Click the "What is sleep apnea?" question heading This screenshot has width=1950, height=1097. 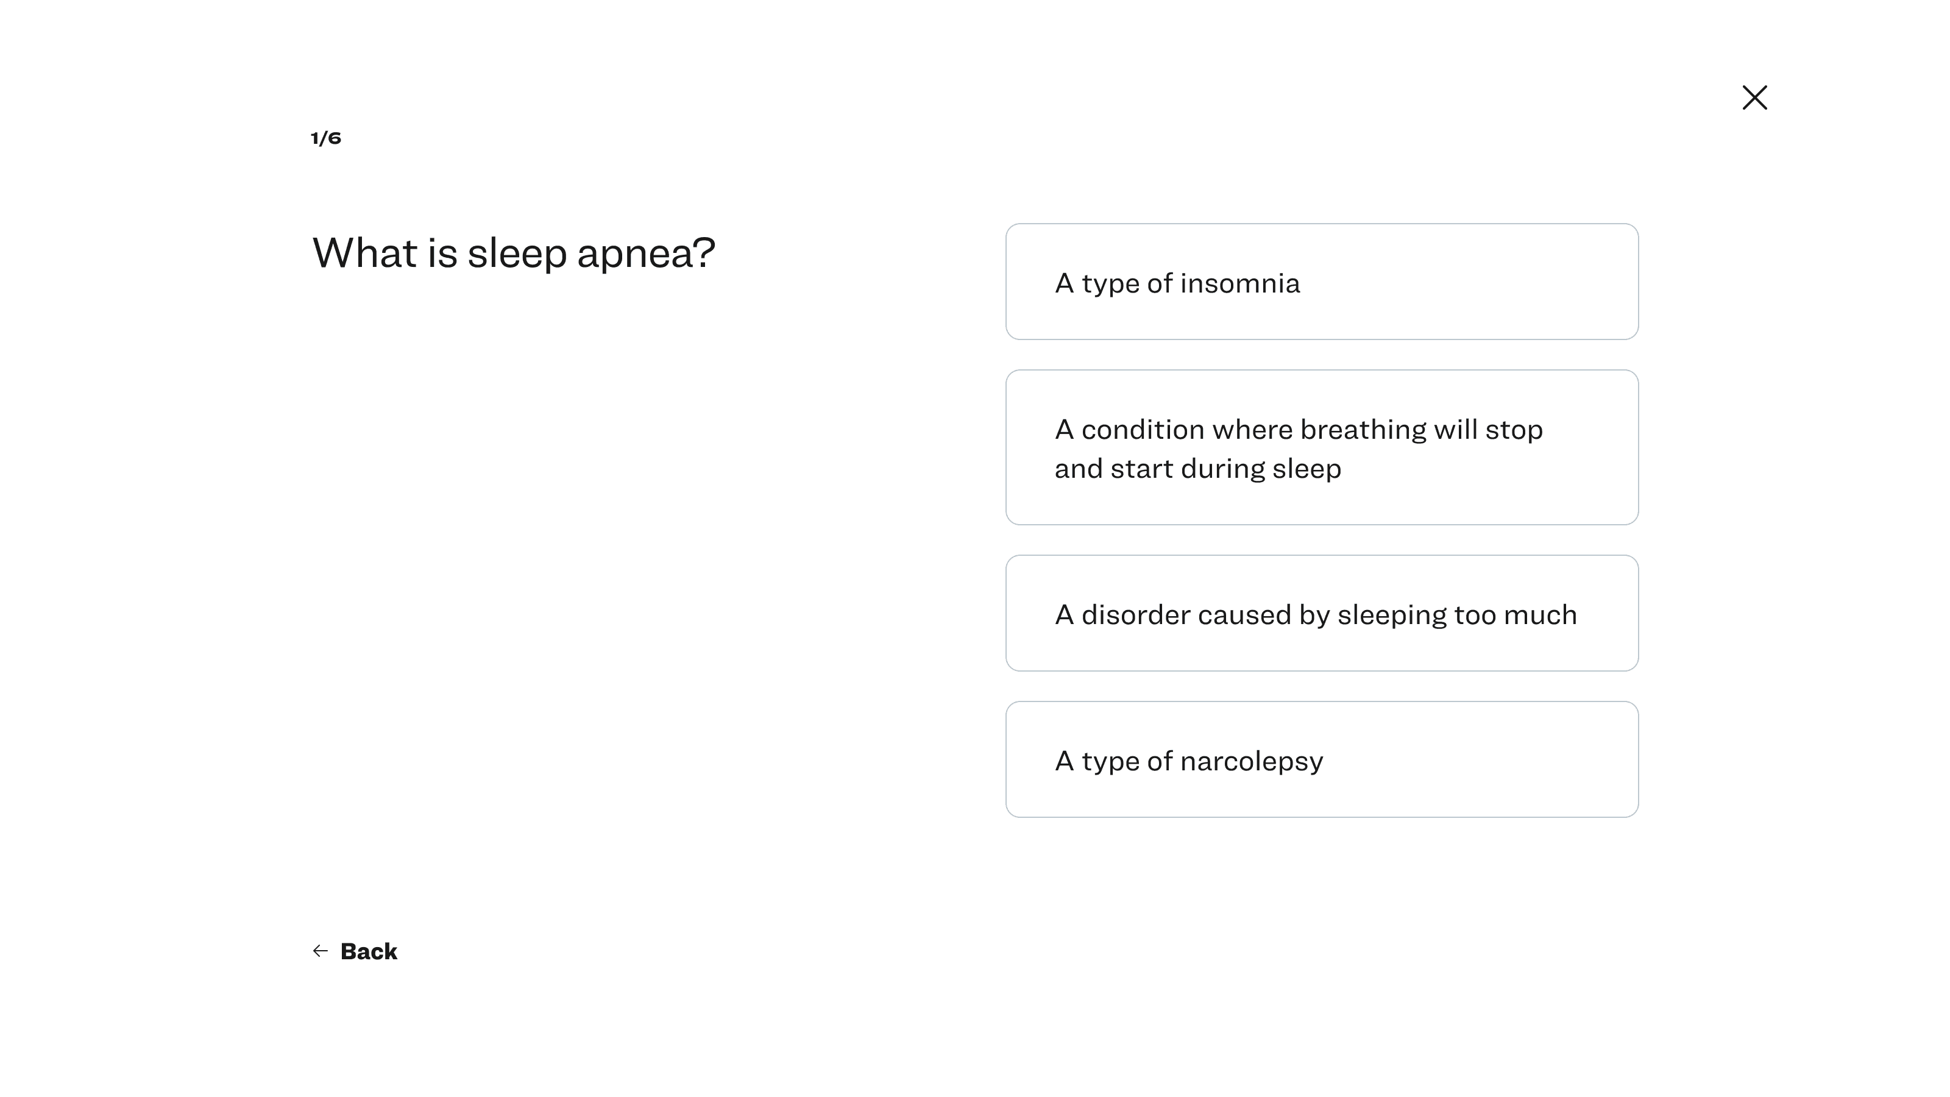[513, 252]
